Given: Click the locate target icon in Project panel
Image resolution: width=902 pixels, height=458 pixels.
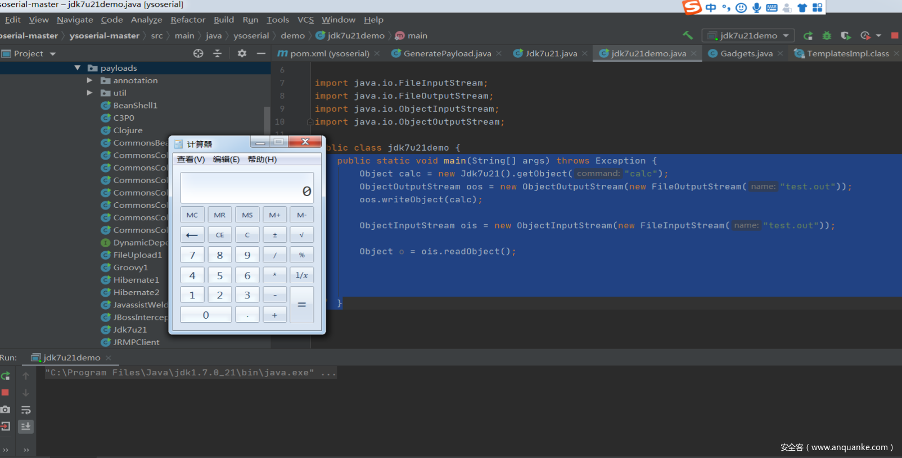Looking at the screenshot, I should point(198,53).
